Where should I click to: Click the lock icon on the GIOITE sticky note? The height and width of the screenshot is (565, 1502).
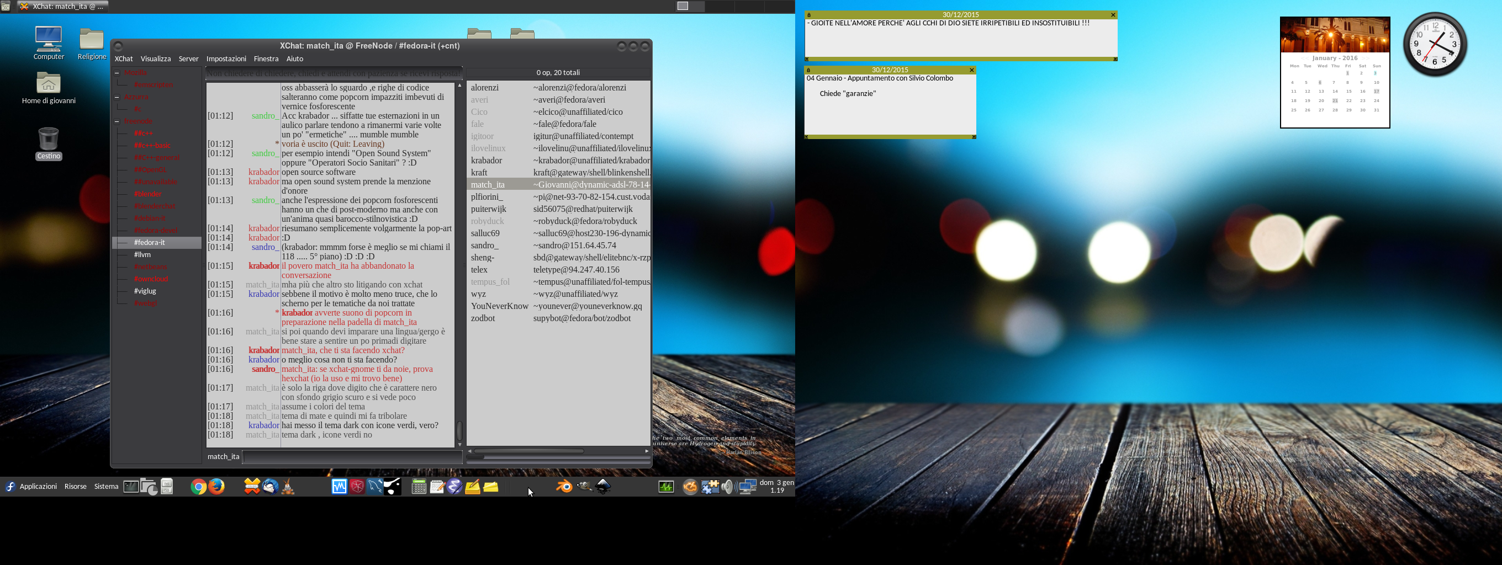tap(810, 14)
